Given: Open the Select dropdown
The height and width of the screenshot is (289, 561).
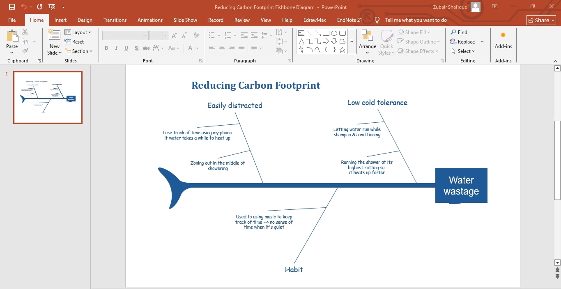Looking at the screenshot, I should (464, 51).
